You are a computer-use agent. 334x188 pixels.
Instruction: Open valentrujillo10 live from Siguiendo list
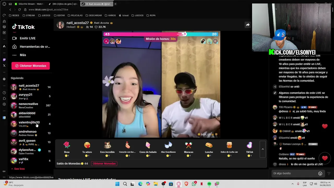(x=31, y=124)
